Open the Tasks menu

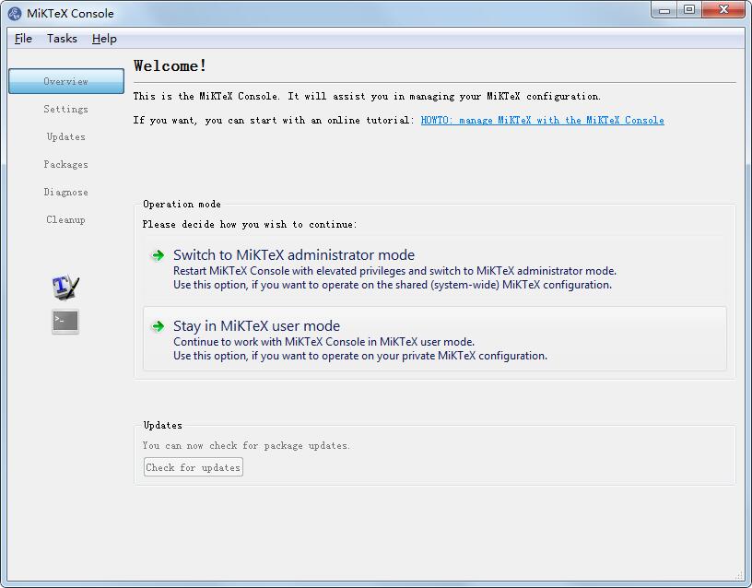(62, 39)
